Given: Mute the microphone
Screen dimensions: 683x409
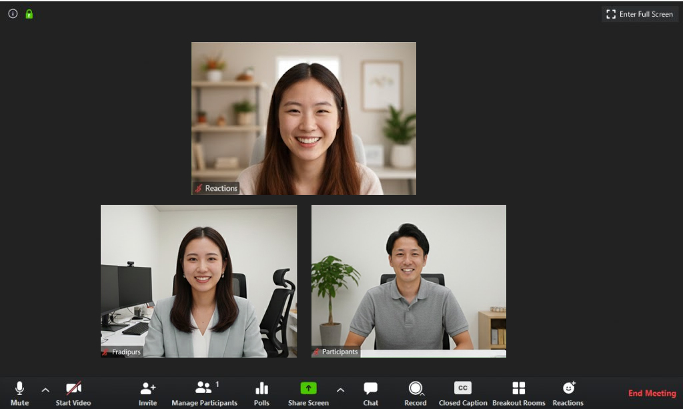Looking at the screenshot, I should pos(19,389).
